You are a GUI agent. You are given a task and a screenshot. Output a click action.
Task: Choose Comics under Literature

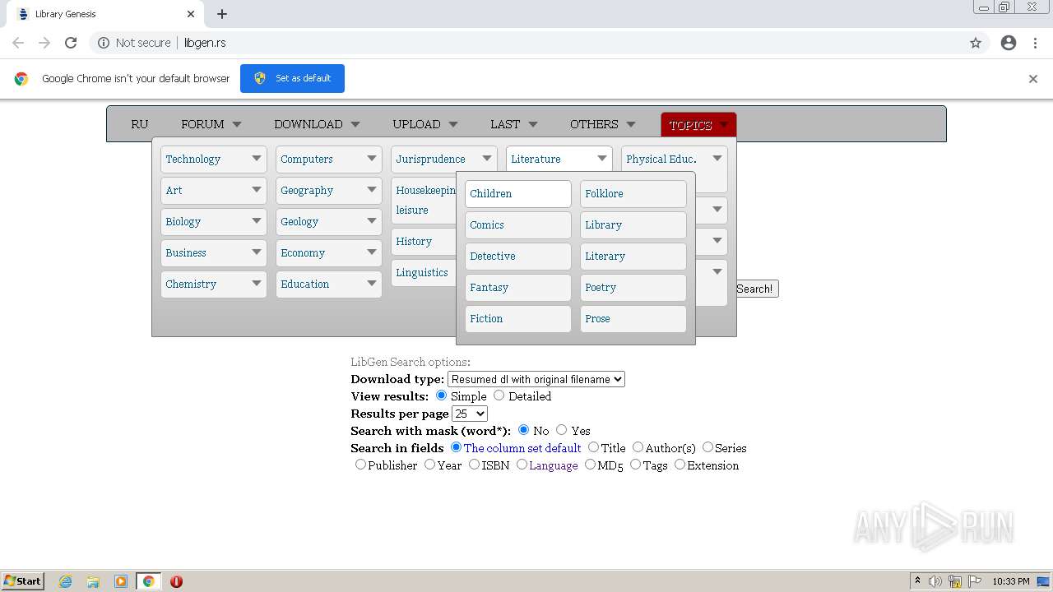coord(518,225)
